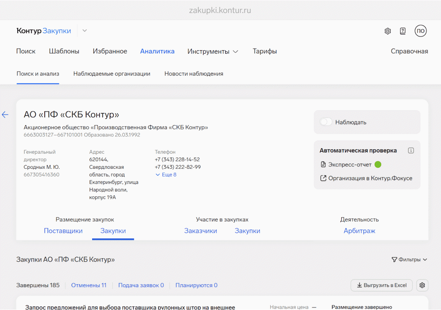Select the Завершены 185 filter

[38, 285]
